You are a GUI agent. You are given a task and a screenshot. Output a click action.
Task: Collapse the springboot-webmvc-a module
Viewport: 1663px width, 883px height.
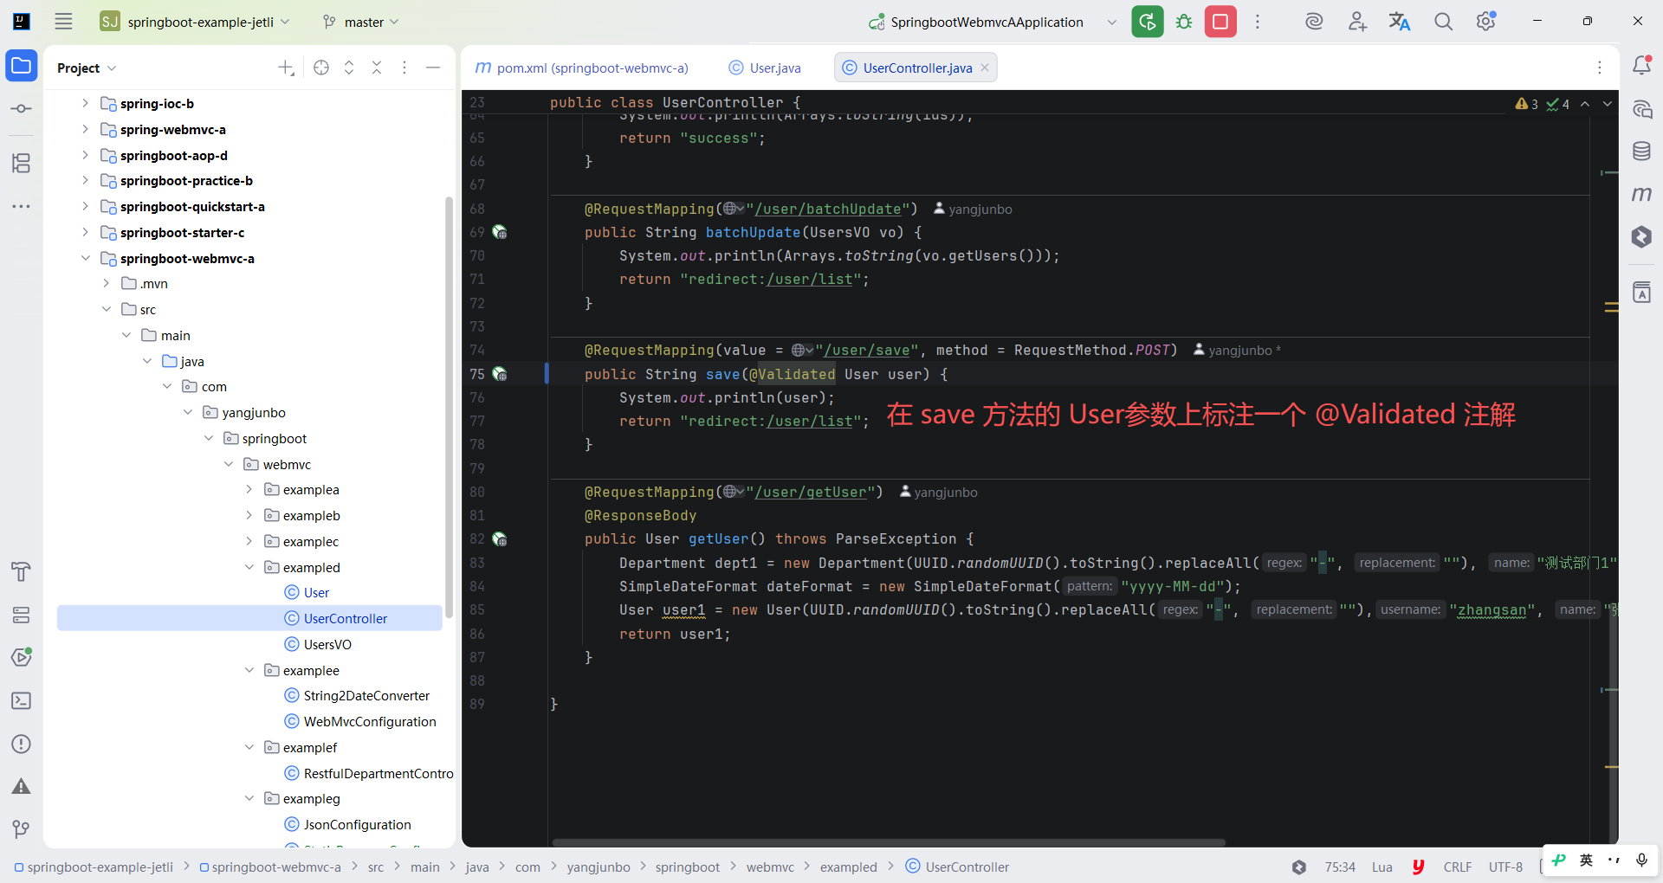click(85, 258)
